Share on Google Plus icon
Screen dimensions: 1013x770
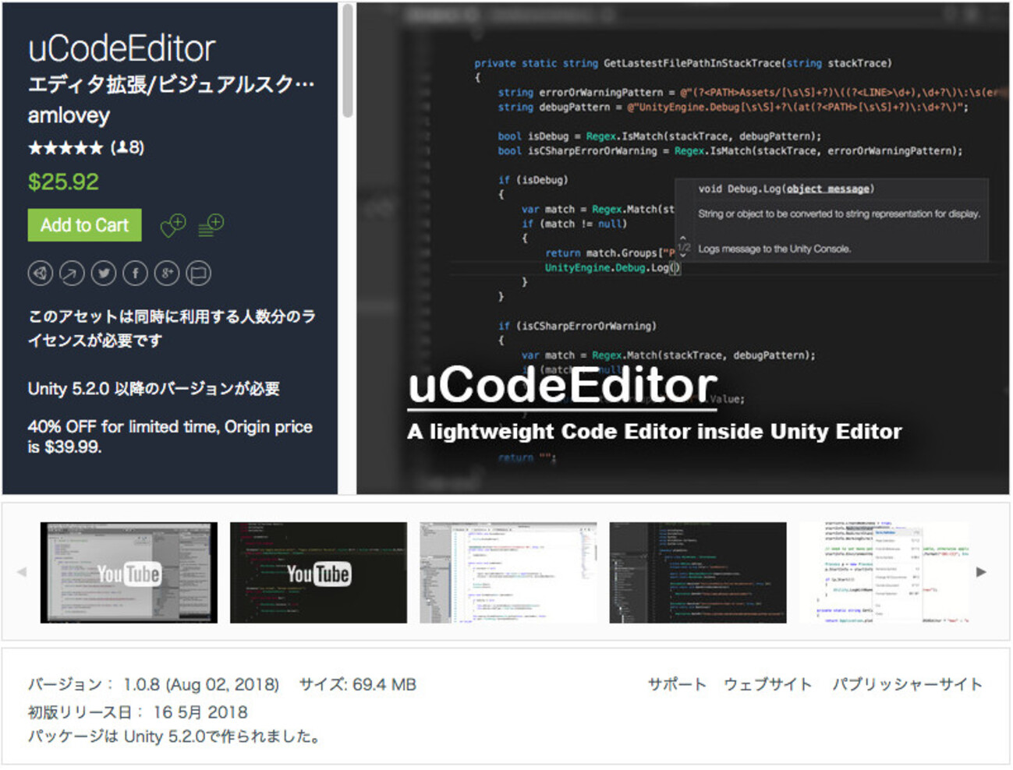(167, 273)
